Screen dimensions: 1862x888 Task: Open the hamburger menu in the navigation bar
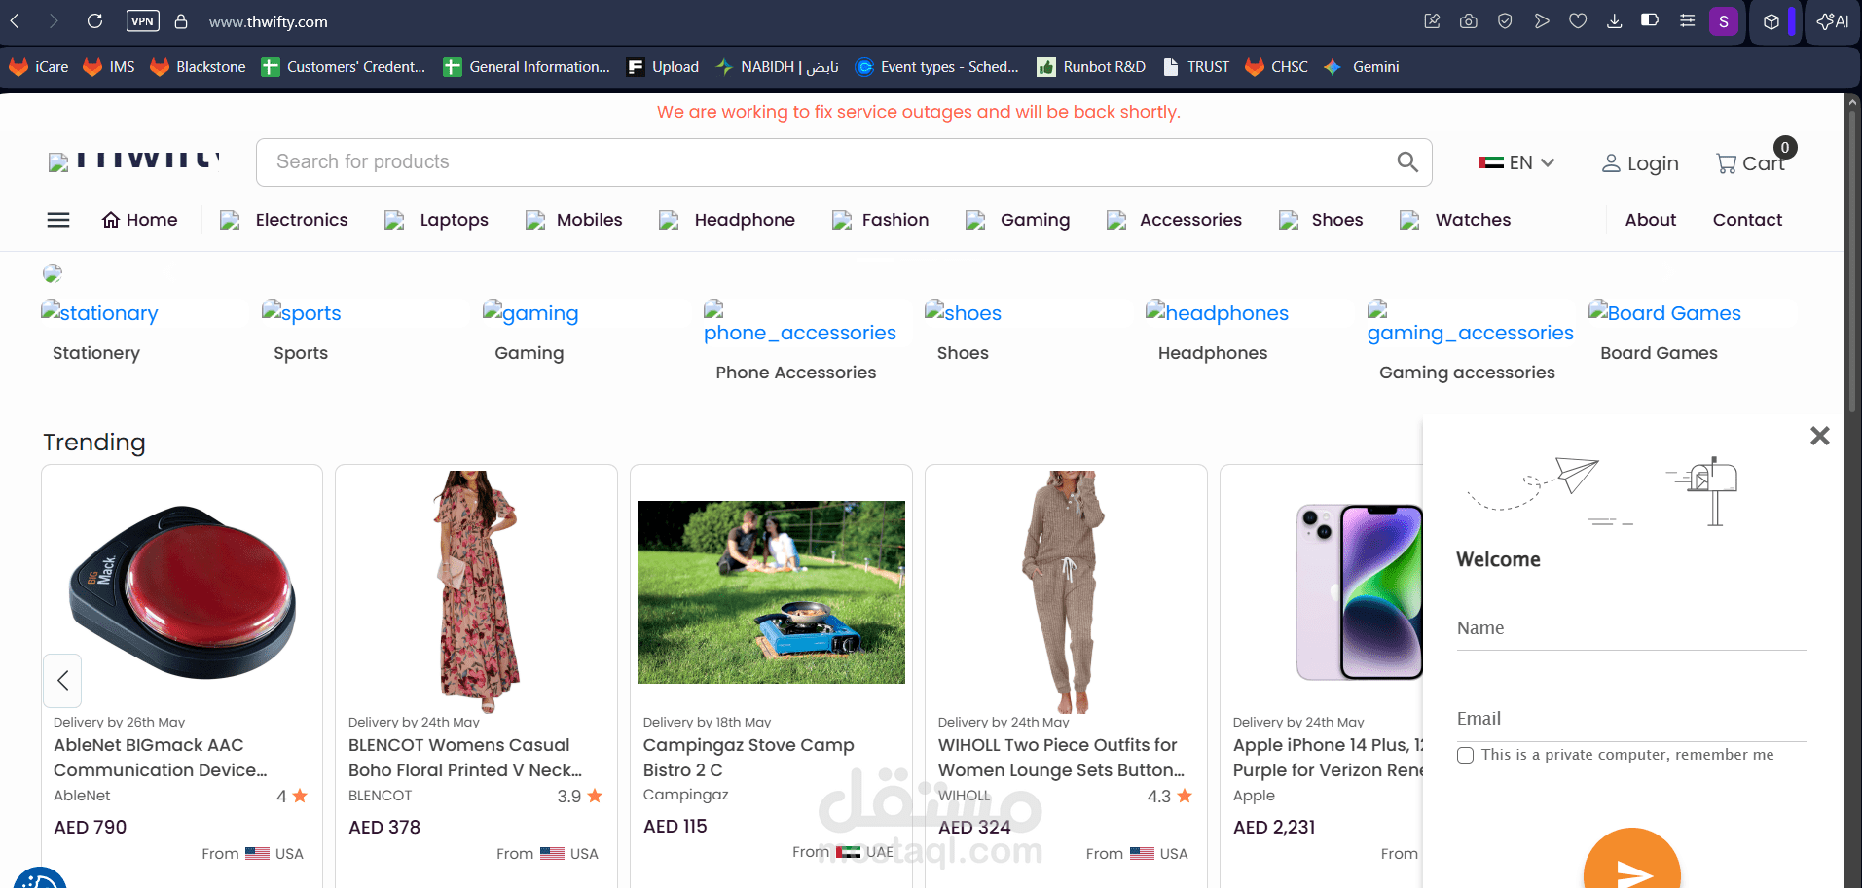click(58, 220)
